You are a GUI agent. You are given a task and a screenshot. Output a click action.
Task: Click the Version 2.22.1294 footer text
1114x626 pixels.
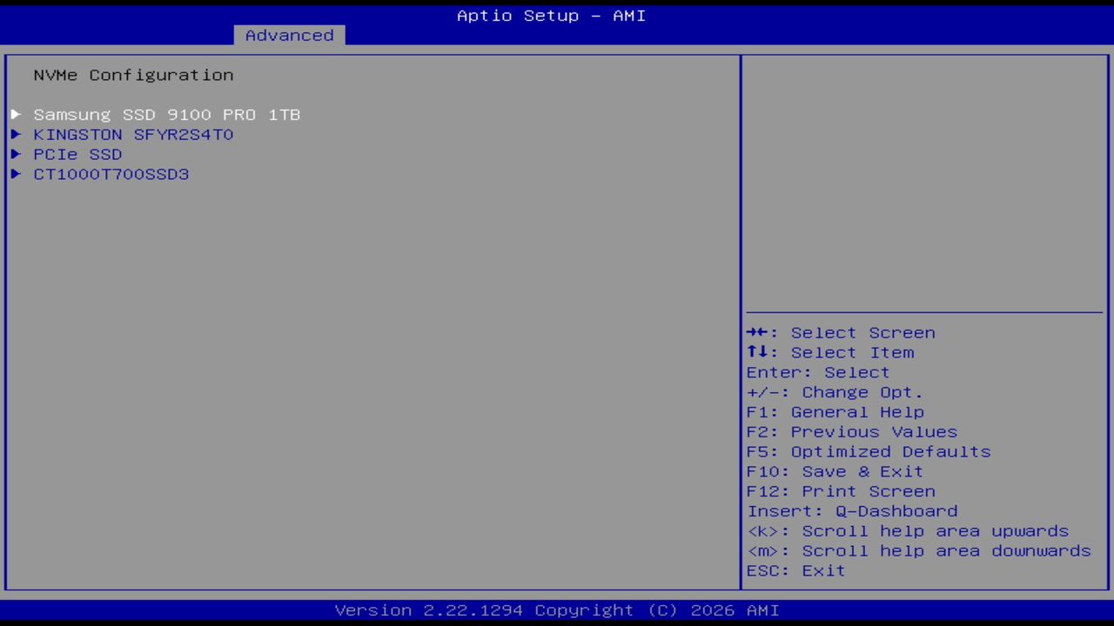pyautogui.click(x=551, y=609)
